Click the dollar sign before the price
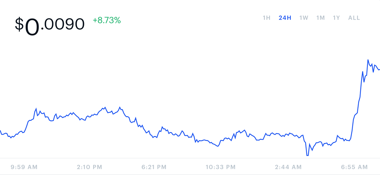The height and width of the screenshot is (175, 380). coord(19,24)
